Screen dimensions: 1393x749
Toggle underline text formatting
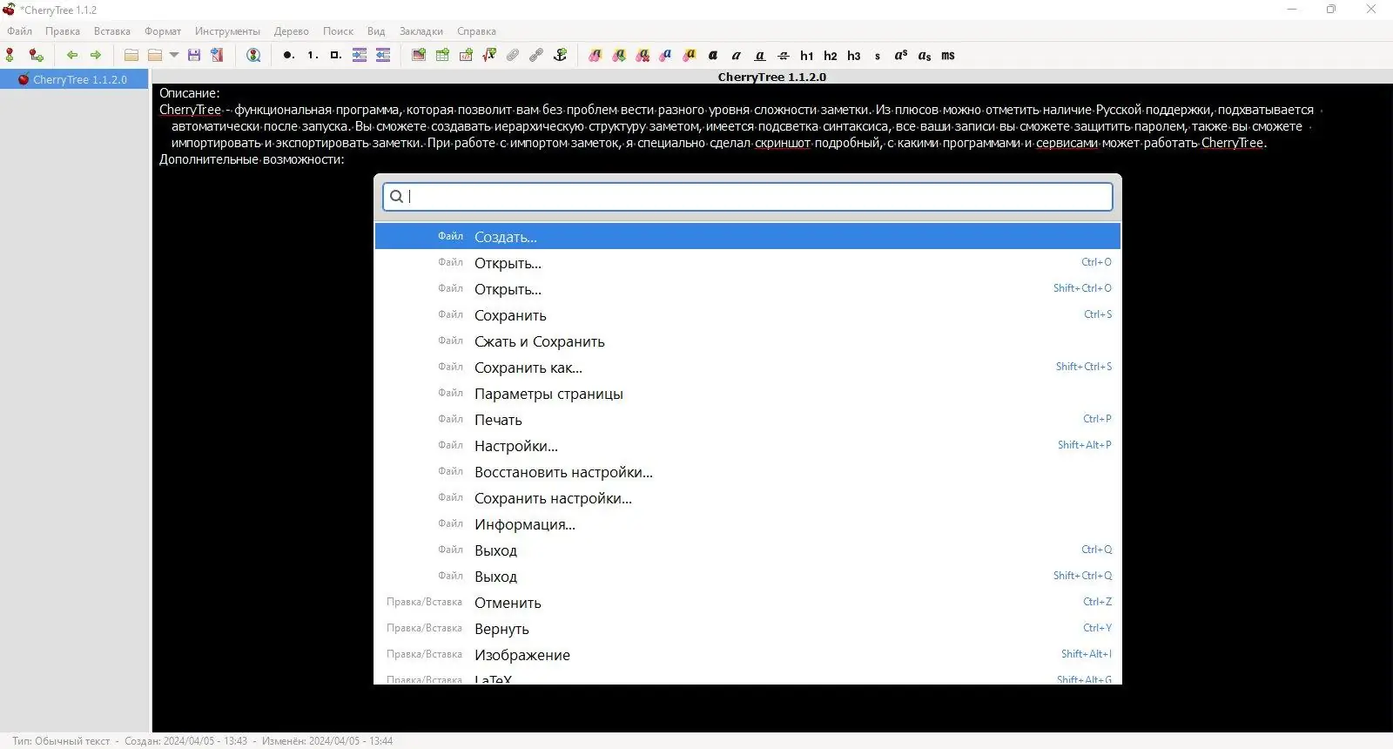[760, 55]
